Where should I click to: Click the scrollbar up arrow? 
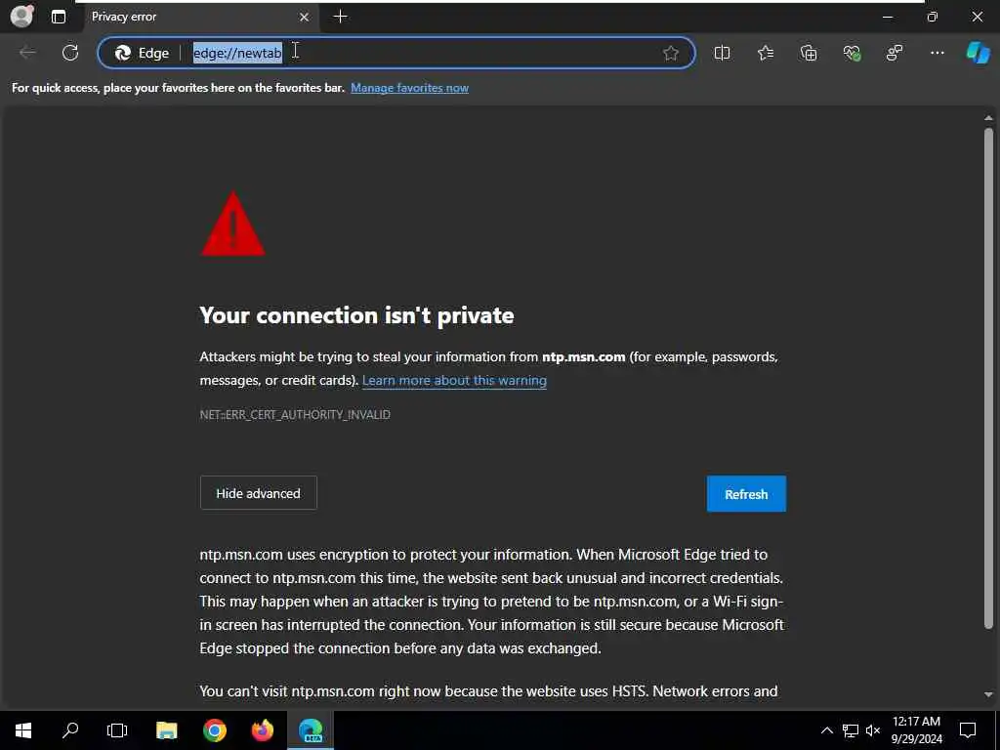coord(988,118)
